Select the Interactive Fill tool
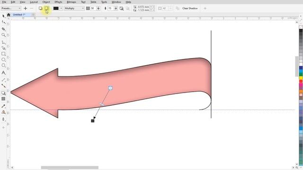The image size is (303, 170). coord(3,112)
